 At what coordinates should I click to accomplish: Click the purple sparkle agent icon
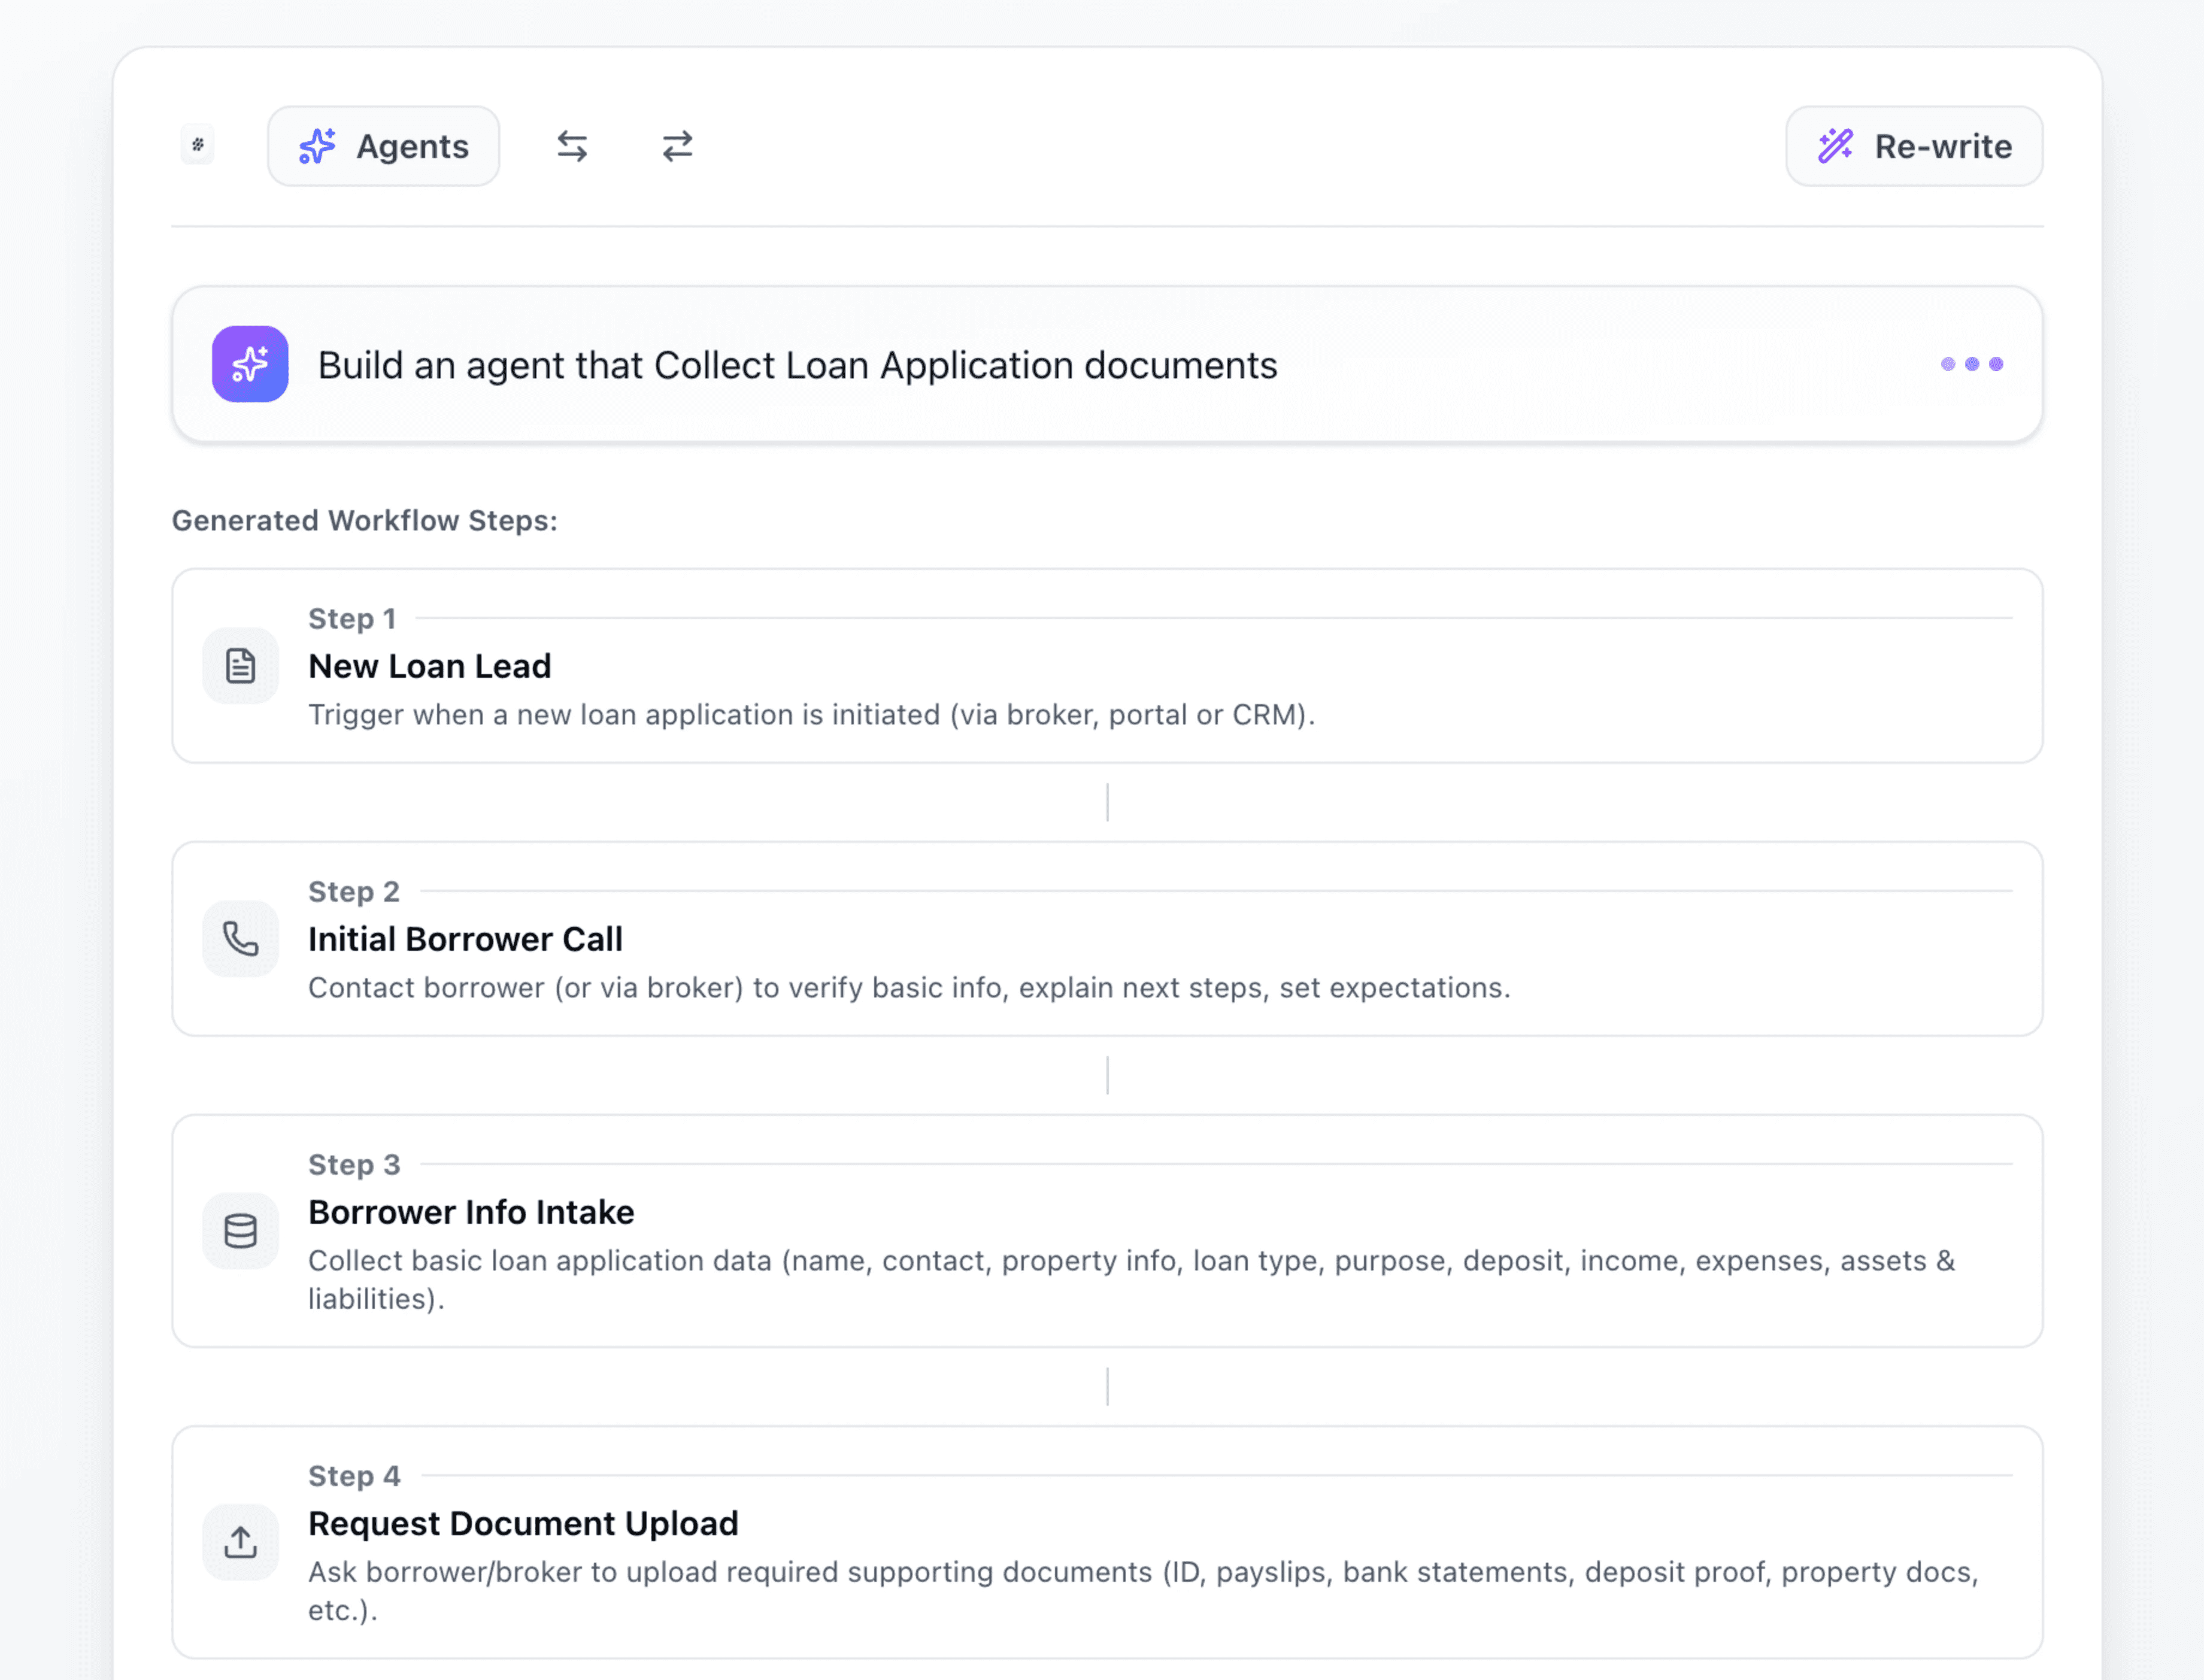[x=250, y=365]
